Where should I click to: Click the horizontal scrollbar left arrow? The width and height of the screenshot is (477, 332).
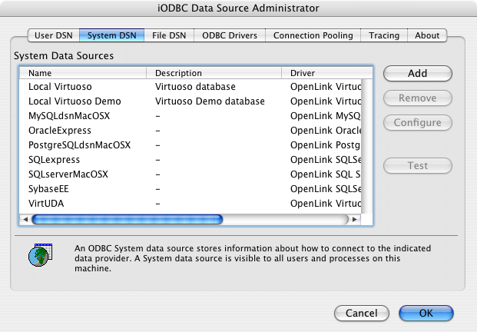[25, 219]
